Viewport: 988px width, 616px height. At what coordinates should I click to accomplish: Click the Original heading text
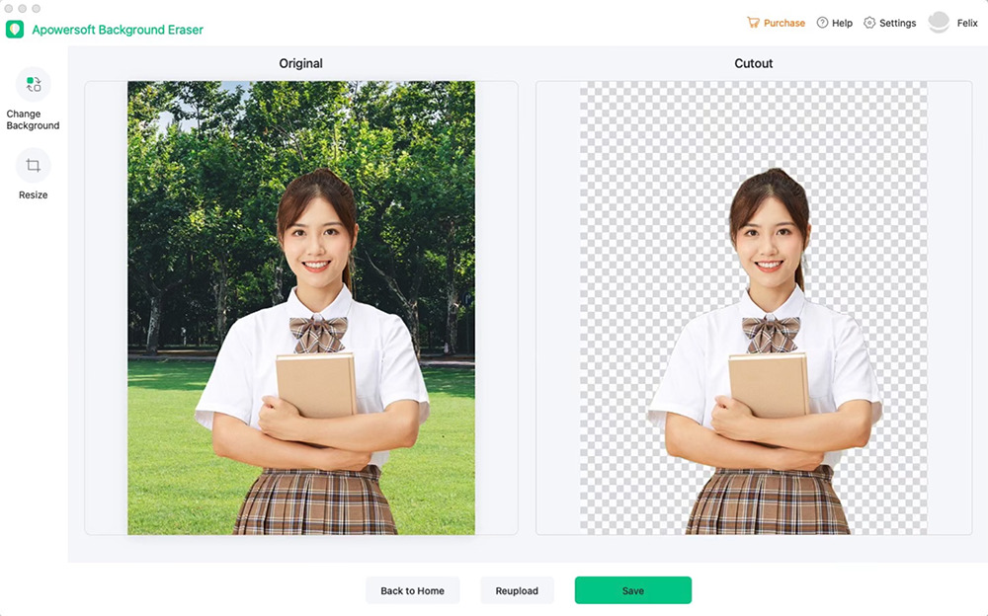(300, 63)
